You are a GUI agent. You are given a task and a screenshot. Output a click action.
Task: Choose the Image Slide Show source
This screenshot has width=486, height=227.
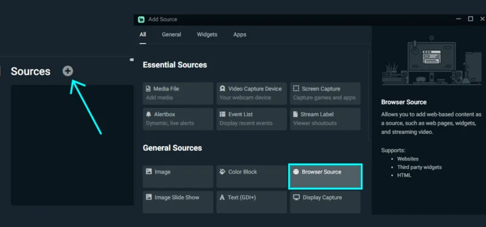(x=178, y=202)
